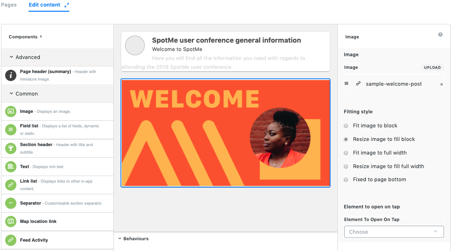Click the Image component label in Common
Image resolution: width=452 pixels, height=251 pixels.
tap(26, 111)
